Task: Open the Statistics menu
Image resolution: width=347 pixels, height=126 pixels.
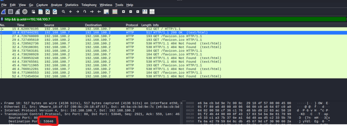Action: coord(72,5)
